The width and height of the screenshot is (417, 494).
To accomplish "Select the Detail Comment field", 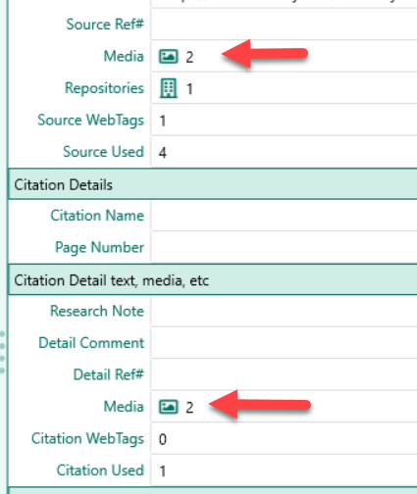I will (x=284, y=343).
